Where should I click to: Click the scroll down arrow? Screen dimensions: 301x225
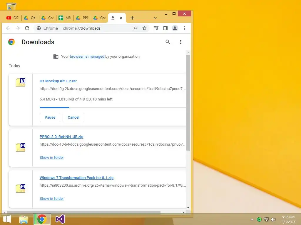pos(188,208)
